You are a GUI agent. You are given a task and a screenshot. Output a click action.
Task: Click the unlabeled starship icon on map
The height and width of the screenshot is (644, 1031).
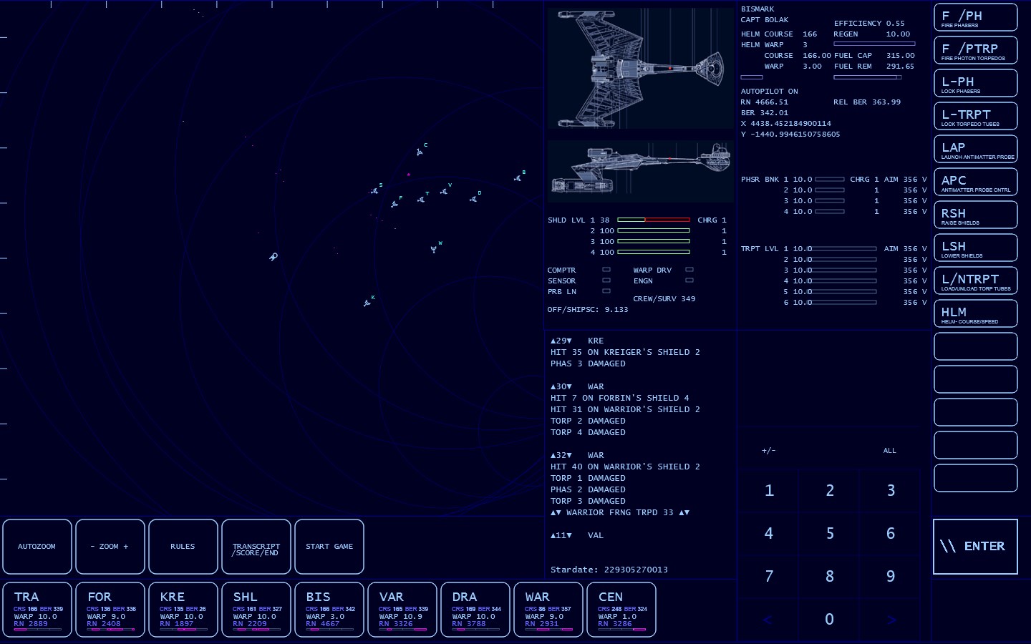(x=273, y=257)
